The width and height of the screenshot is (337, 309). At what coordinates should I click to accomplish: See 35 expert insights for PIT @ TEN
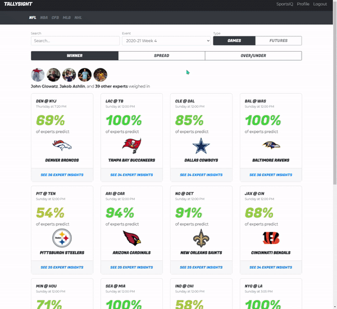(62, 268)
